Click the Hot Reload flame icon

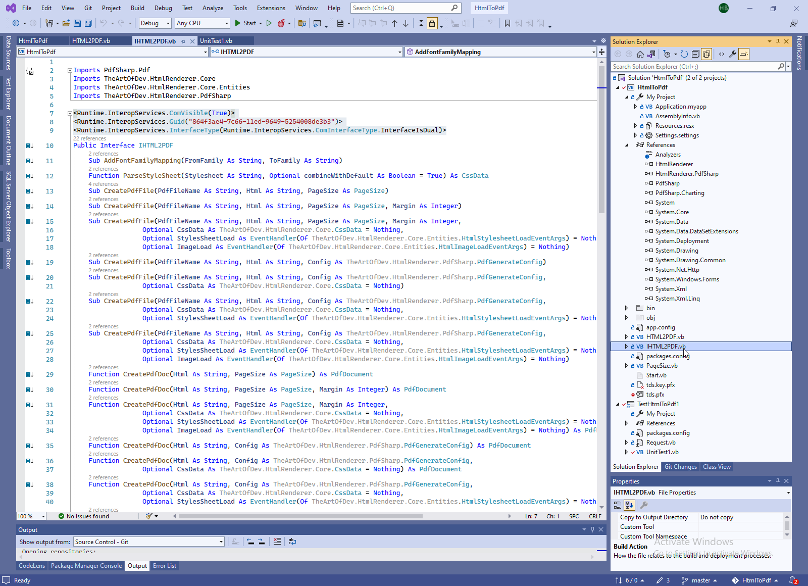281,23
